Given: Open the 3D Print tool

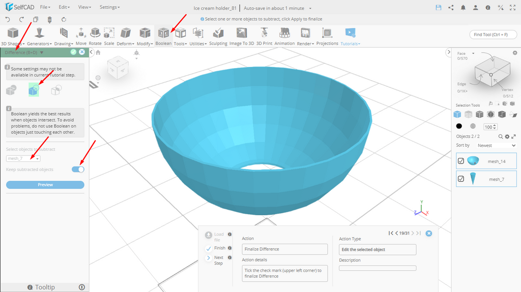Looking at the screenshot, I should pyautogui.click(x=264, y=37).
